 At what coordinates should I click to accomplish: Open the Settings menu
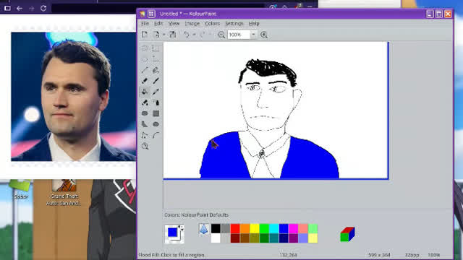tap(234, 23)
